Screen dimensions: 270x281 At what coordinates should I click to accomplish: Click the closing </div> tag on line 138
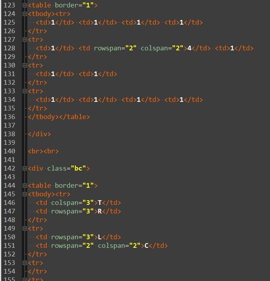(x=39, y=134)
